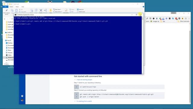The image size is (193, 109).
Task: Select Music under This PC
Action: (9, 50)
